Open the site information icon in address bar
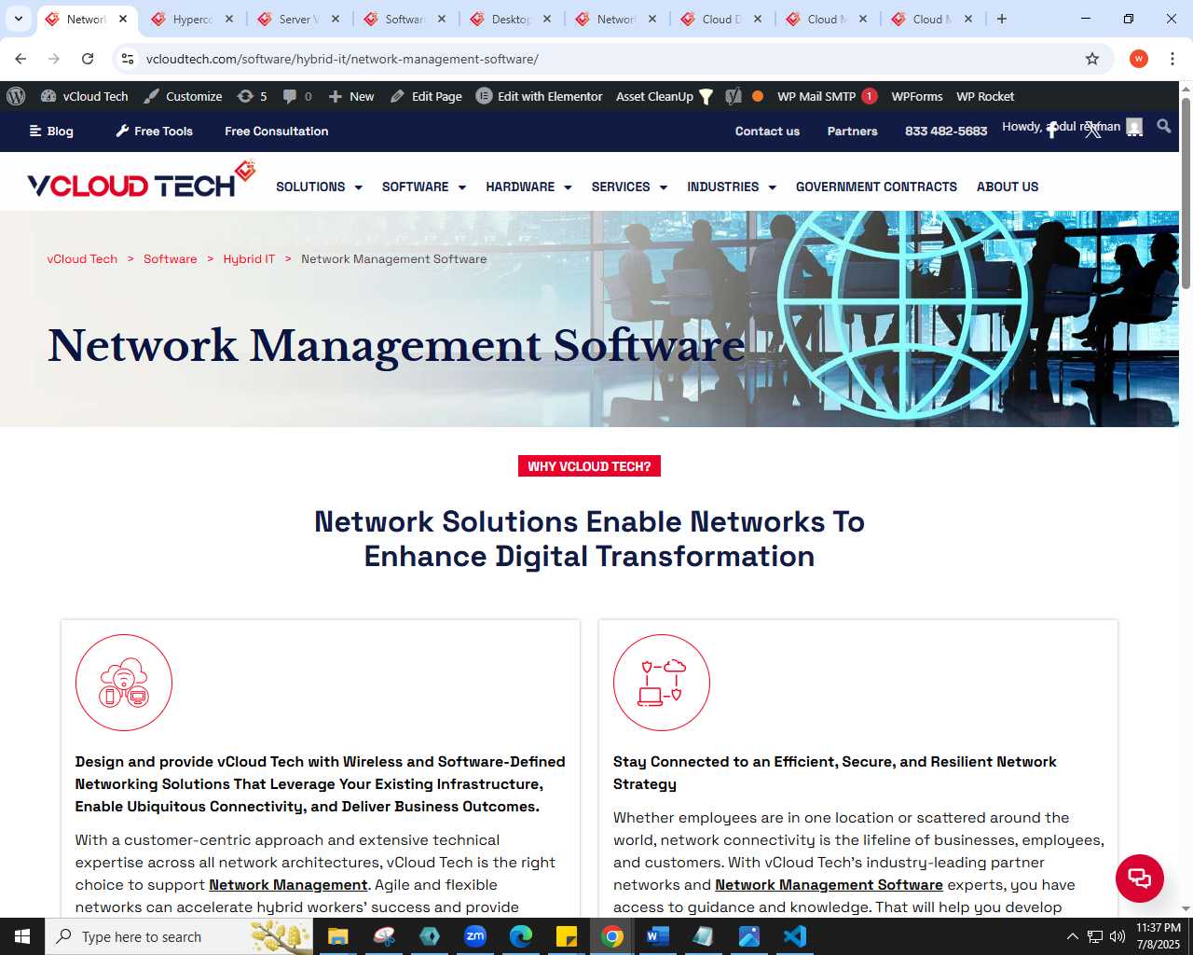Viewport: 1193px width, 955px height. pyautogui.click(x=128, y=59)
